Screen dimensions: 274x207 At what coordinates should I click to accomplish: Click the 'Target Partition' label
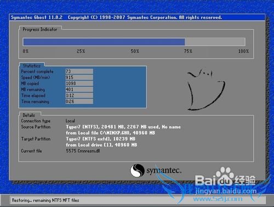[36, 139]
